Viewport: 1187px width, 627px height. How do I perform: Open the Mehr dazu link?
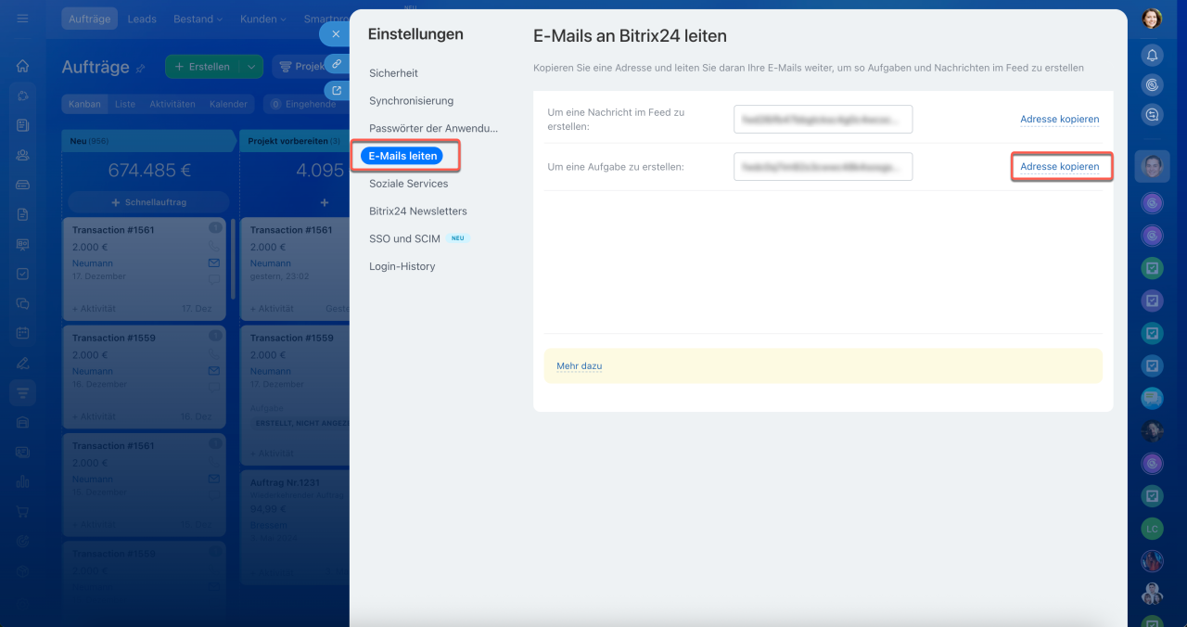(579, 366)
